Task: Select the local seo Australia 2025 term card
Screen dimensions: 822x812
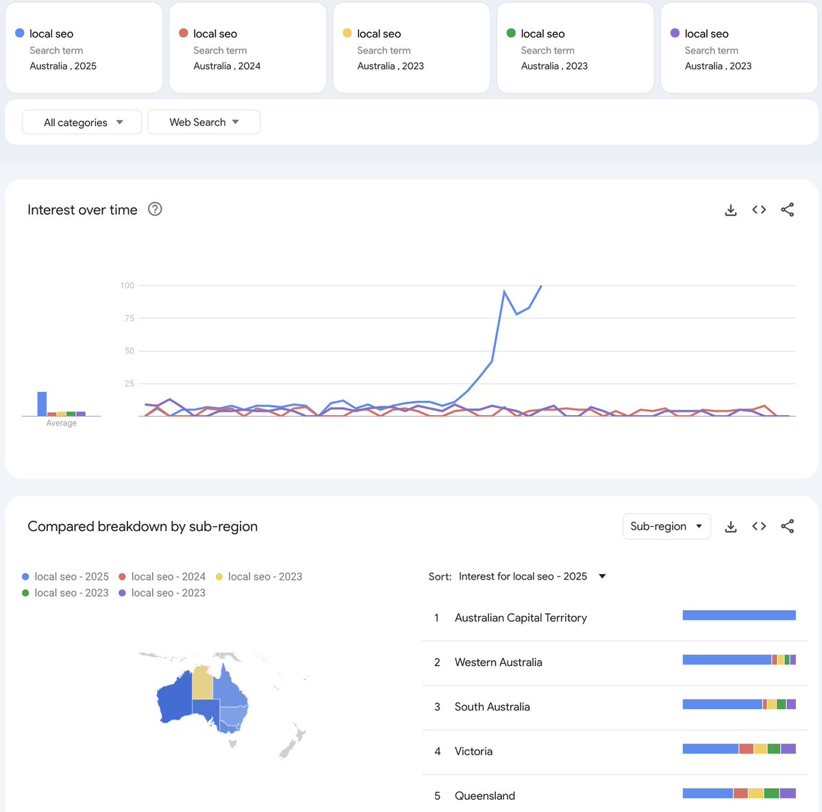Action: [84, 48]
